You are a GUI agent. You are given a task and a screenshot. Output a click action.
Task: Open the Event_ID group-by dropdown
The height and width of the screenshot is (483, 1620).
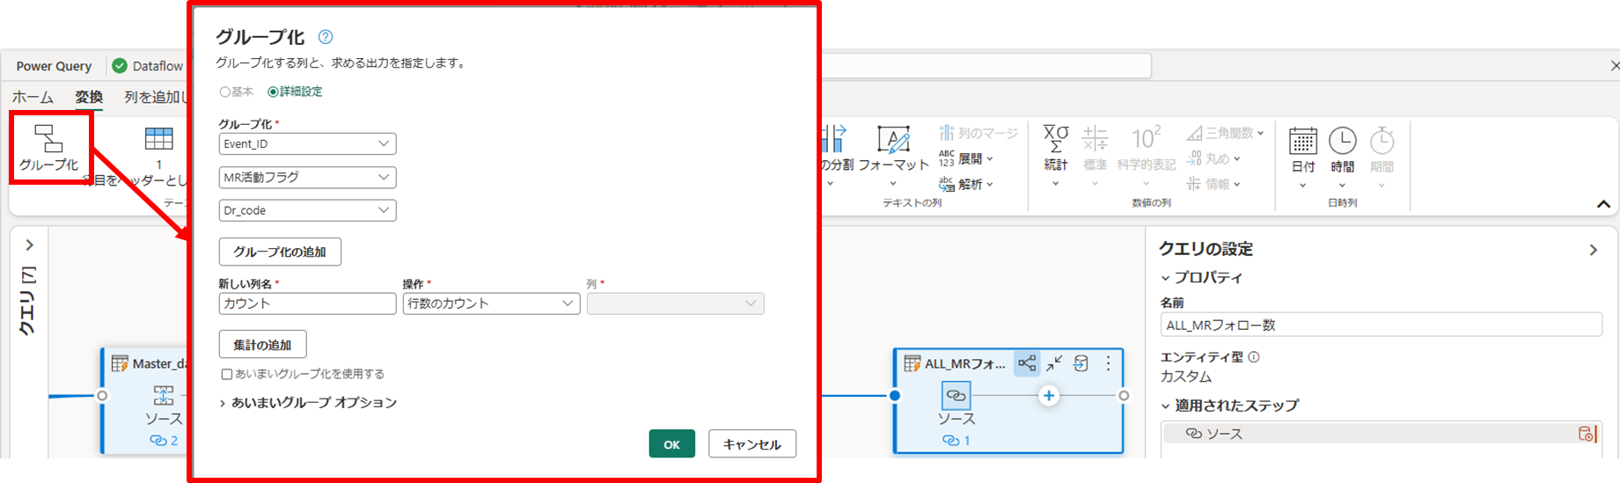[307, 143]
